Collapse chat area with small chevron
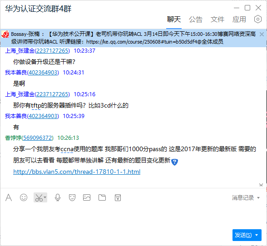 tap(261, 185)
